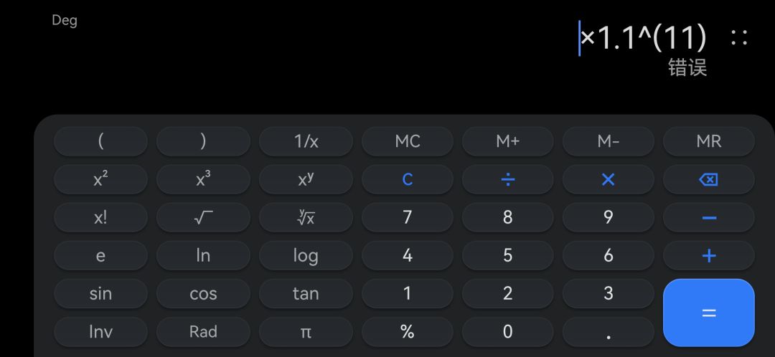
Task: Tap the factorial x! key
Action: (100, 217)
